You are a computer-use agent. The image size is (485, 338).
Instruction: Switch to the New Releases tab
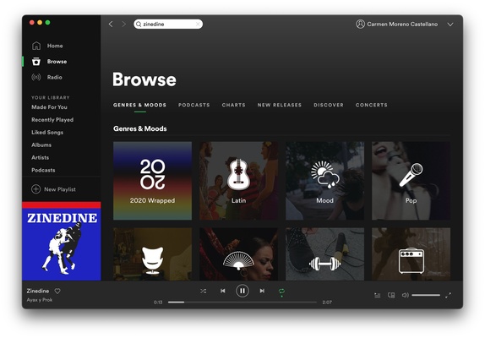tap(280, 105)
